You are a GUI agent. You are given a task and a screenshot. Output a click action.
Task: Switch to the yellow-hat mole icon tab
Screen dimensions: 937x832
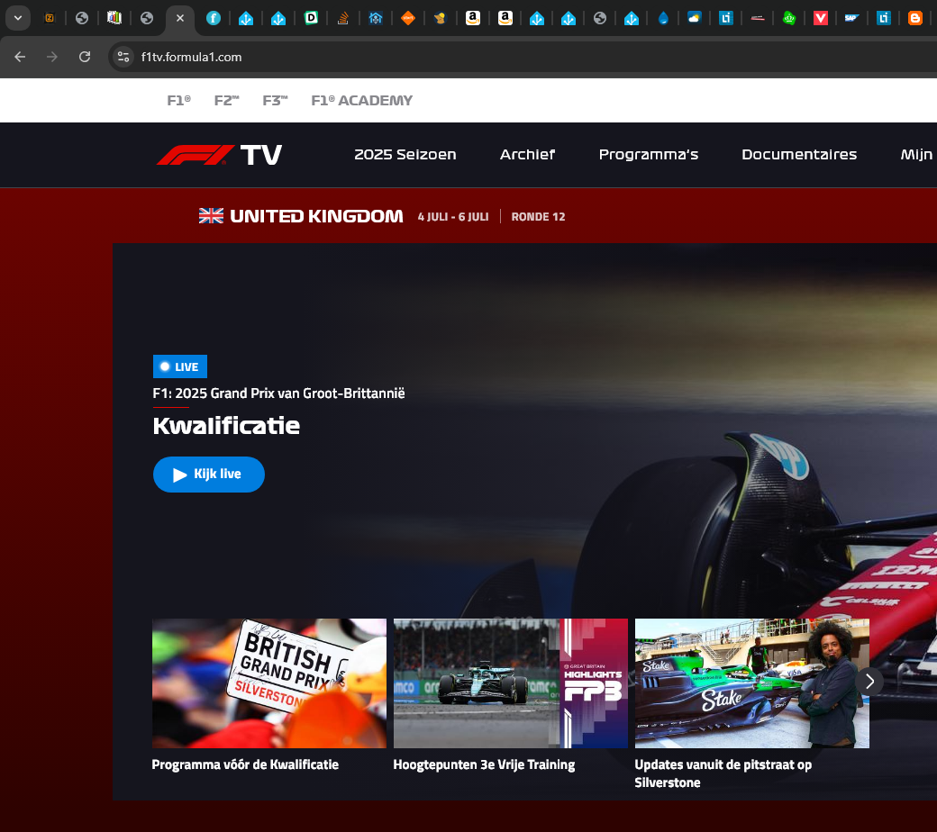[x=441, y=19]
